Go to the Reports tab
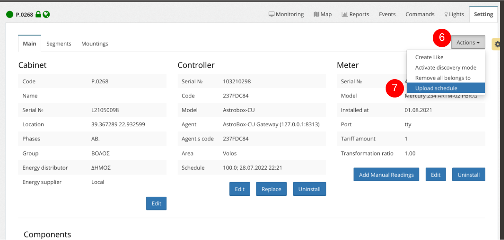504x240 pixels. (x=355, y=14)
